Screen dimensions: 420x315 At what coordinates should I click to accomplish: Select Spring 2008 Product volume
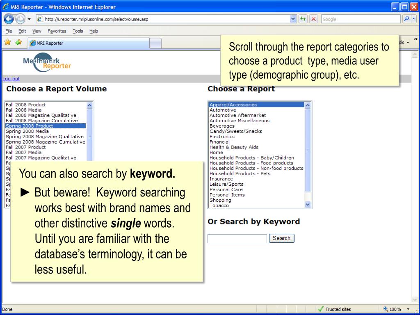[x=45, y=126]
